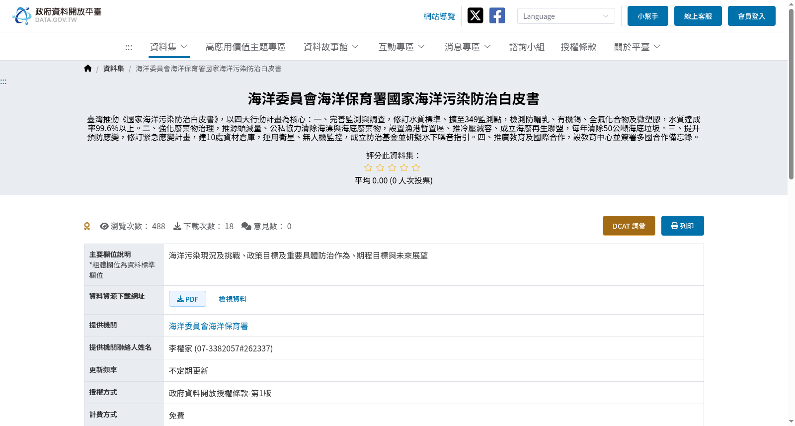This screenshot has width=795, height=426.
Task: Open 高應用價值主題專區 menu item
Action: (x=245, y=47)
